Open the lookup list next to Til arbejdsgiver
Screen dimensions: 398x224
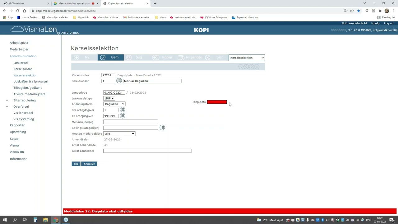coord(123,116)
